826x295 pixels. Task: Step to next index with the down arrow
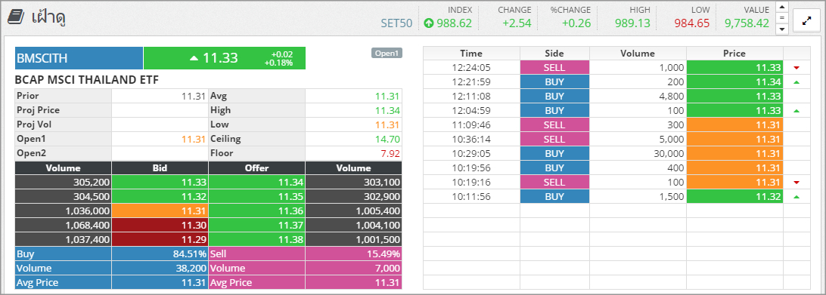(x=782, y=29)
